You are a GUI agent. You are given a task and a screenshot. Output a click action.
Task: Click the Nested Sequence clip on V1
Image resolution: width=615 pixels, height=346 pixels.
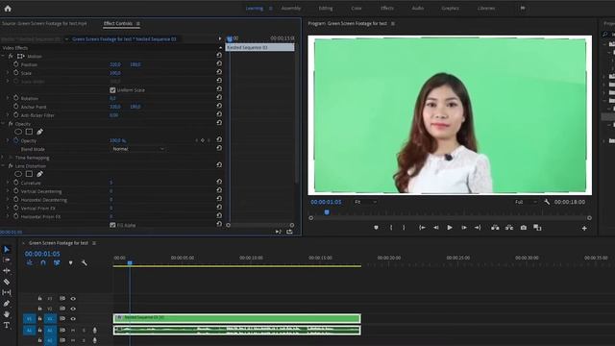[x=237, y=318]
